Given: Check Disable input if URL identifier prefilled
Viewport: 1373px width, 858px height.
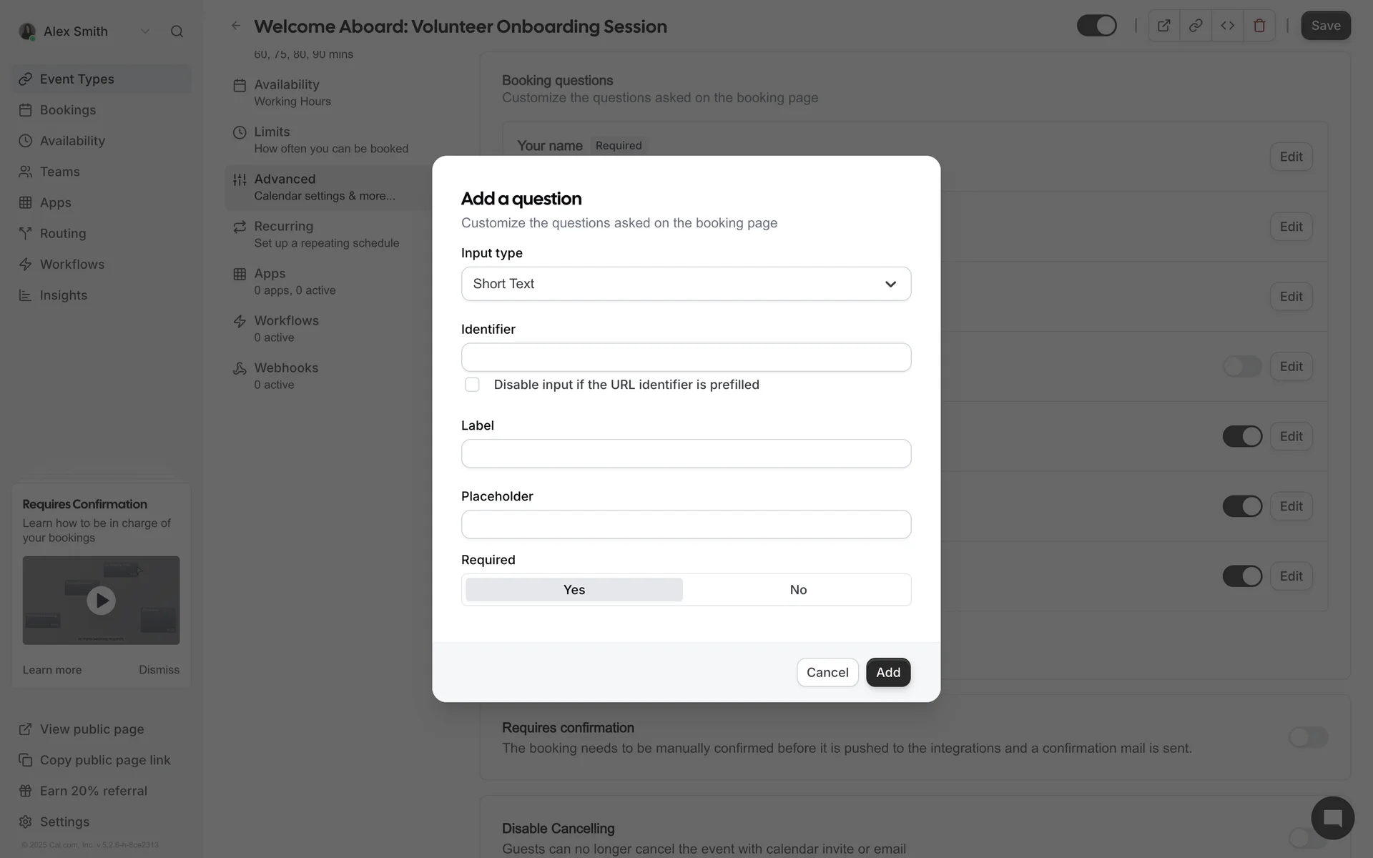Looking at the screenshot, I should pyautogui.click(x=472, y=385).
